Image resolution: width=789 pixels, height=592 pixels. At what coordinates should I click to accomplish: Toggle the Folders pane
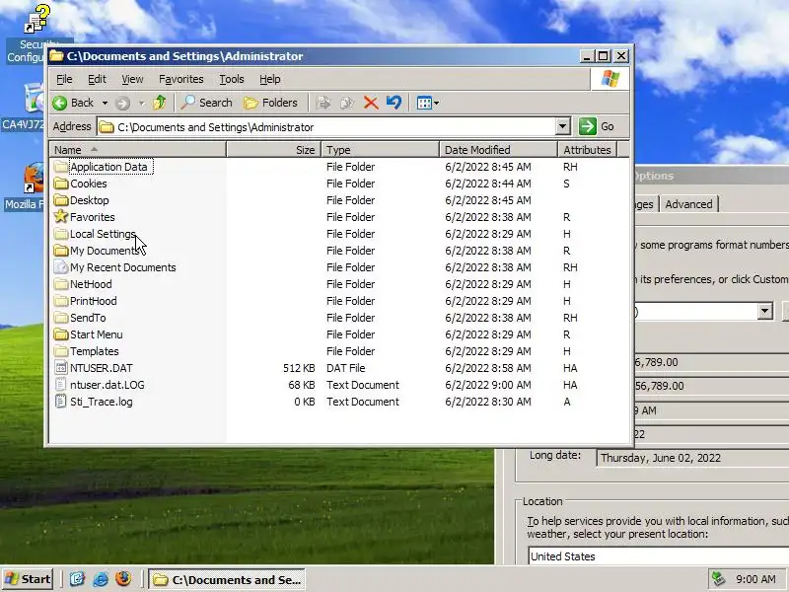tap(270, 103)
